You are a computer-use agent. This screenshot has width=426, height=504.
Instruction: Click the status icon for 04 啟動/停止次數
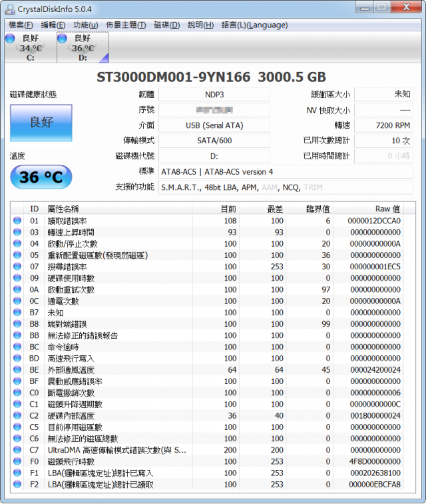click(17, 243)
